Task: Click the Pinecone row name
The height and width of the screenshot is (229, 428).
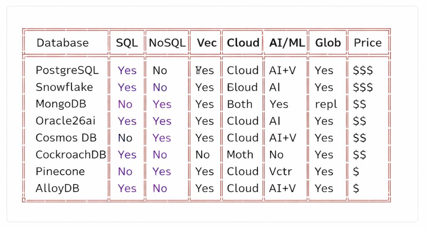Action: click(60, 172)
